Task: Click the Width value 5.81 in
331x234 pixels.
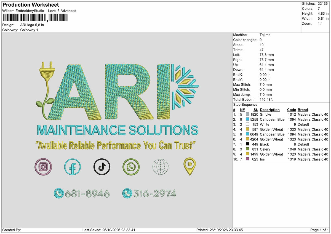Action: point(323,18)
